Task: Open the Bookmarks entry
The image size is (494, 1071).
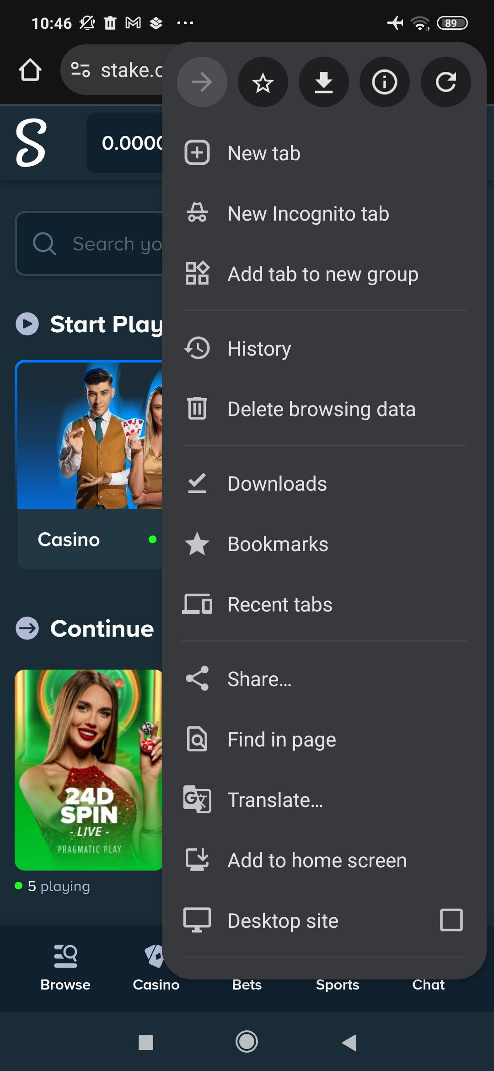Action: pos(324,544)
